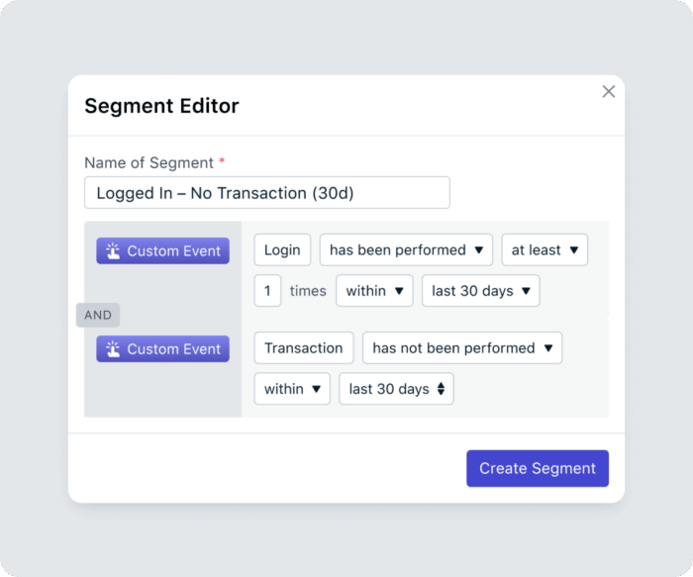
Task: Open the "has been performed" dropdown
Action: click(406, 250)
